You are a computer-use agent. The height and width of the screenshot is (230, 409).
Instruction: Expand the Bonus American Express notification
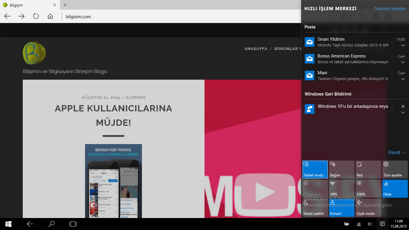pos(403,62)
